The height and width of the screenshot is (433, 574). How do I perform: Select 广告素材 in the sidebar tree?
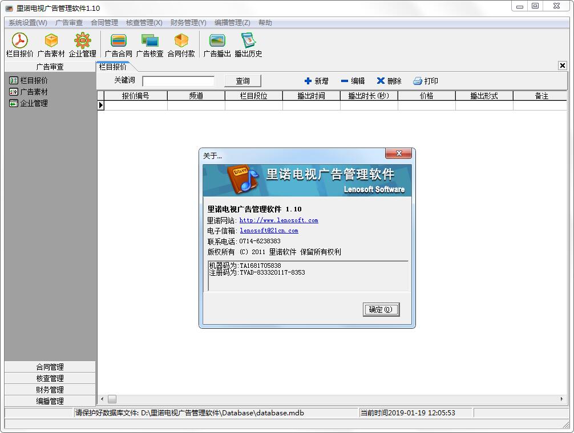pyautogui.click(x=34, y=92)
